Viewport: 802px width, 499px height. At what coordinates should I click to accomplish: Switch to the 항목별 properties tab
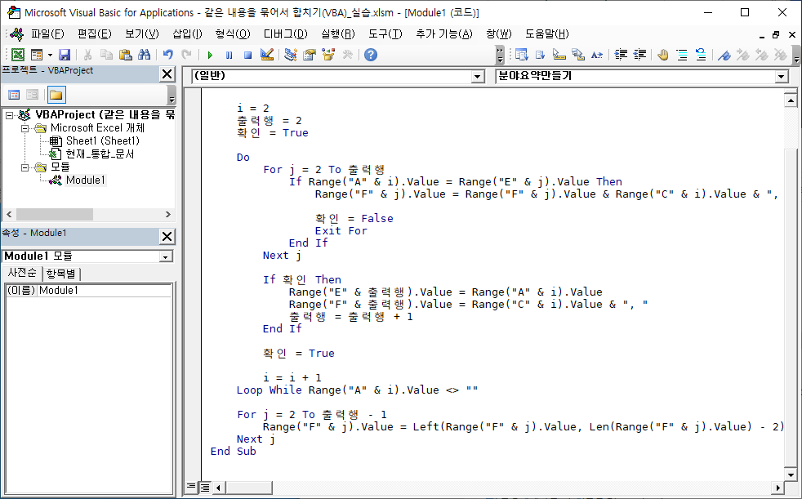click(60, 274)
